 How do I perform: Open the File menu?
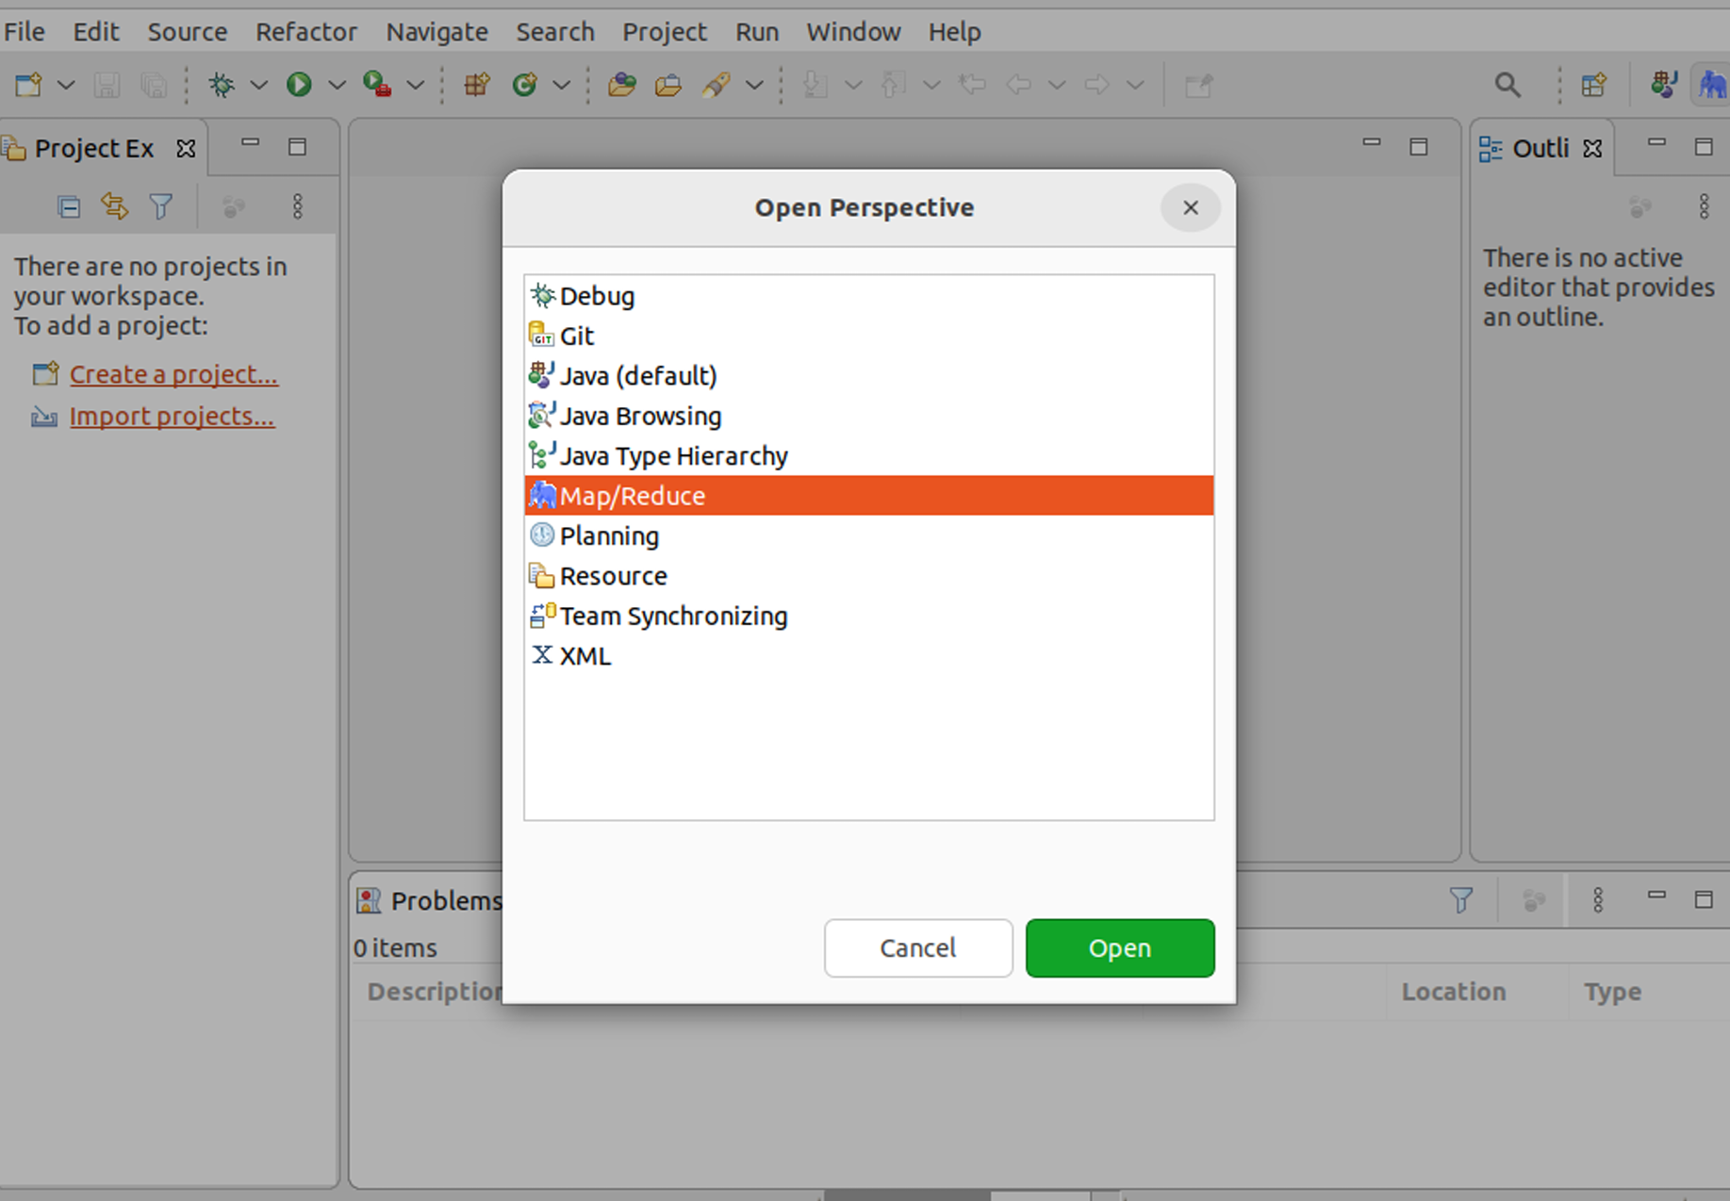click(x=24, y=32)
